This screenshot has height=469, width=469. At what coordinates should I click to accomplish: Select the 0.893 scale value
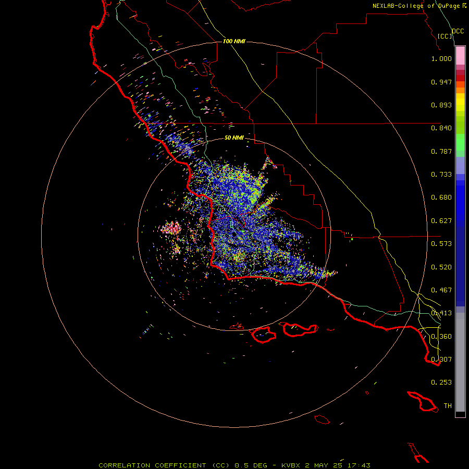tap(441, 105)
